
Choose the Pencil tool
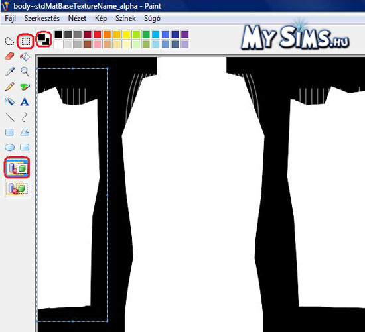(10, 87)
